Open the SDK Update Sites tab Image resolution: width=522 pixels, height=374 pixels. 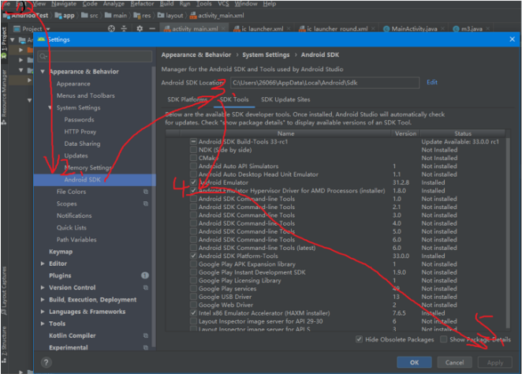click(x=285, y=99)
